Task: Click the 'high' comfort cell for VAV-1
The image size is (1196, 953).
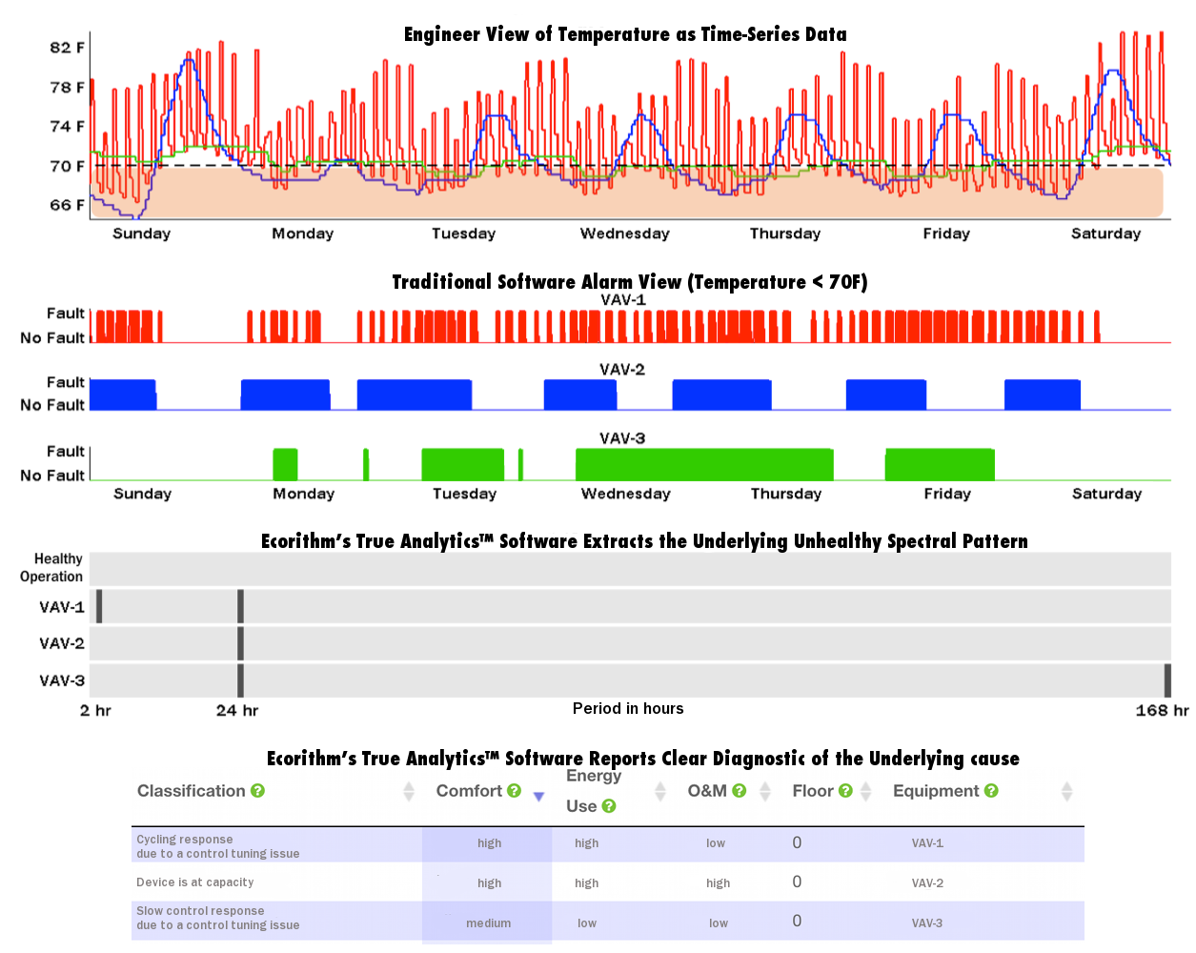Action: pyautogui.click(x=489, y=843)
